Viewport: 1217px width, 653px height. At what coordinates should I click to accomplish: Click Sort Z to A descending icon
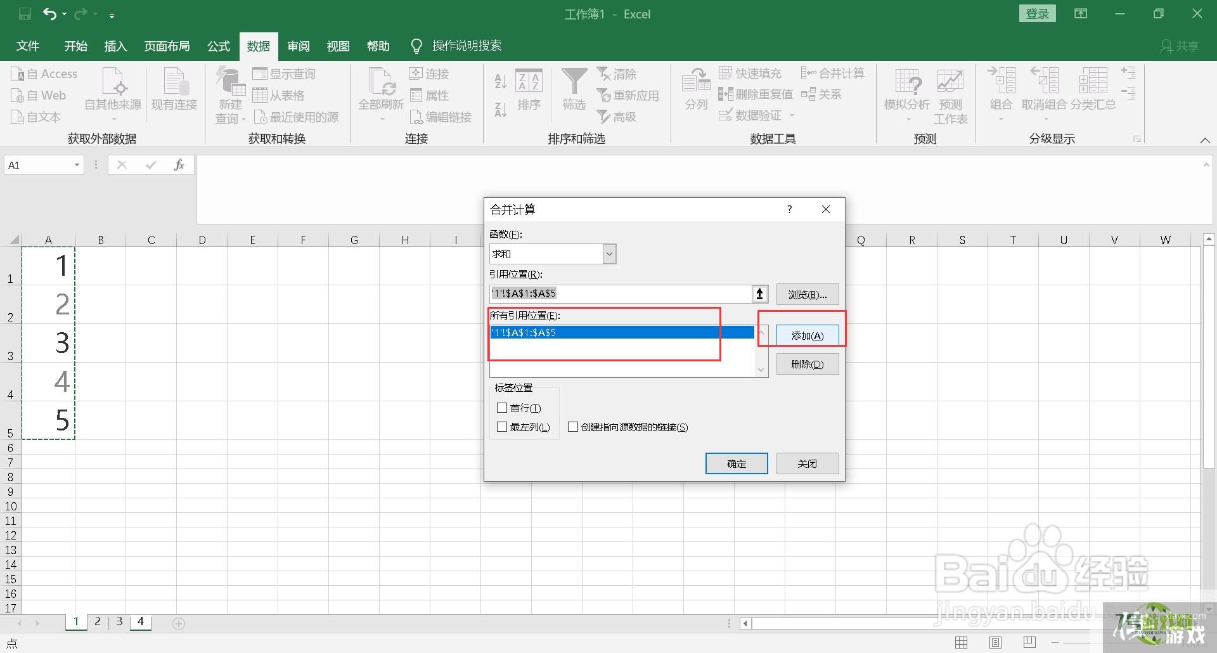[x=500, y=110]
